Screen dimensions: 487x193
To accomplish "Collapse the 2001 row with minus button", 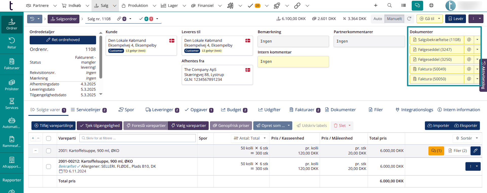I will [35, 151].
